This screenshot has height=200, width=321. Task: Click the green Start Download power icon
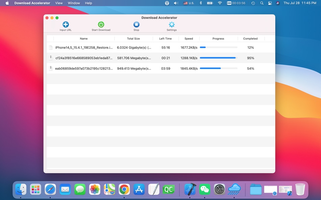[x=101, y=25]
